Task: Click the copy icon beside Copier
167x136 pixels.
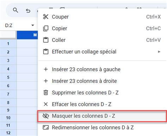Action: pos(46,29)
